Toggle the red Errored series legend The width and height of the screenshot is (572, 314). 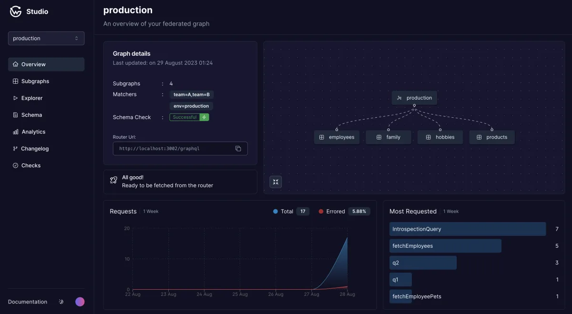pyautogui.click(x=332, y=212)
